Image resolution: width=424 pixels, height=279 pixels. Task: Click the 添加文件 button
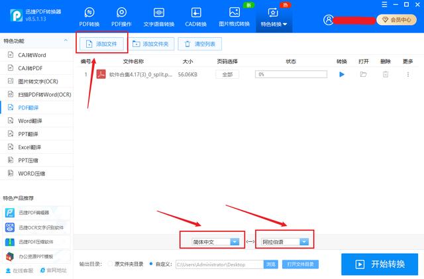(x=103, y=44)
